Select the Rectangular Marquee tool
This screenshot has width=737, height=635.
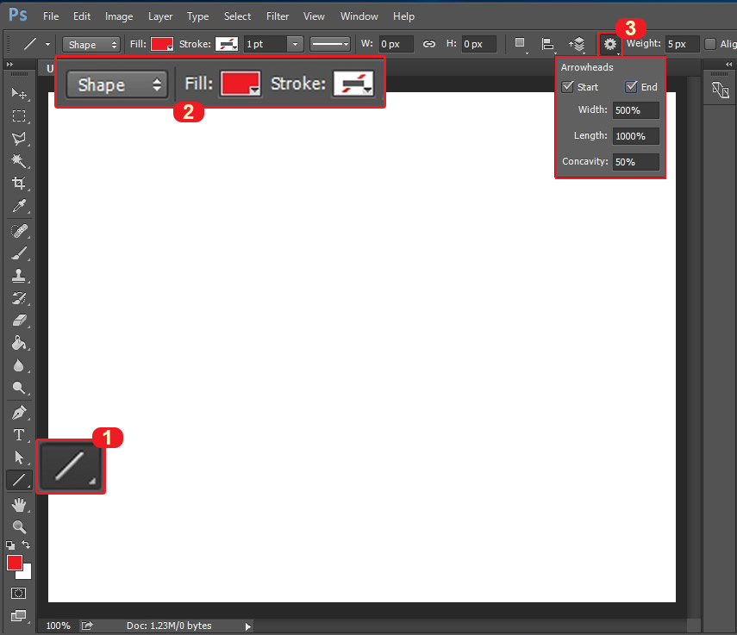coord(19,115)
